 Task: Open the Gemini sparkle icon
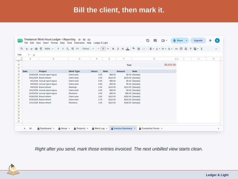click(210, 41)
